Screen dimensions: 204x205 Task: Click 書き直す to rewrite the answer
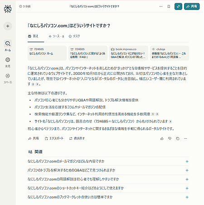tap(77, 138)
